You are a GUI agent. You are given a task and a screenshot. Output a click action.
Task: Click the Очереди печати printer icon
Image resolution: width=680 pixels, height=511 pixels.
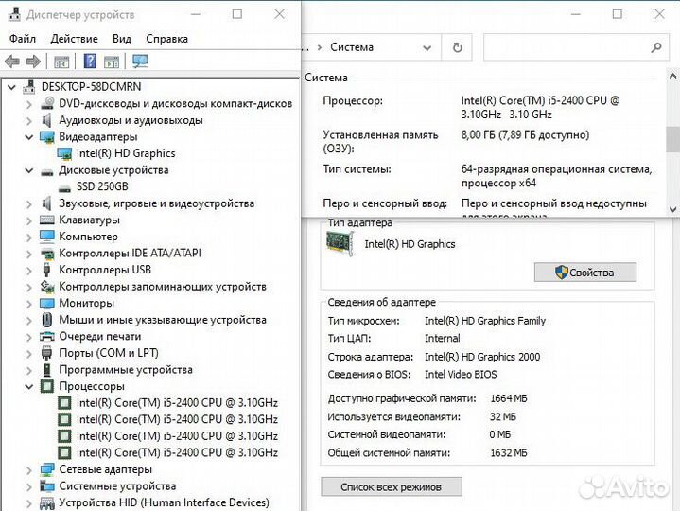(47, 336)
